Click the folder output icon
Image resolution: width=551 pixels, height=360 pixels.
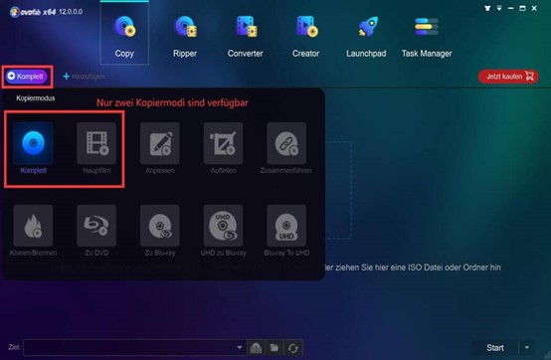coord(275,348)
